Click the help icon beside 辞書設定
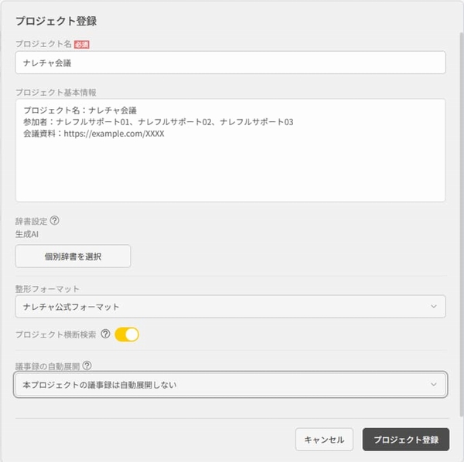This screenshot has height=462, width=464. [x=54, y=220]
